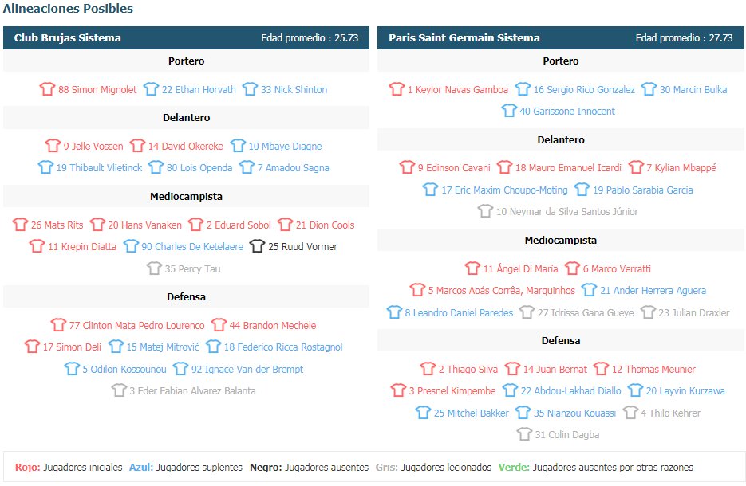
Task: Click the gray jersey icon next to Colin Dagba
Action: [x=524, y=433]
